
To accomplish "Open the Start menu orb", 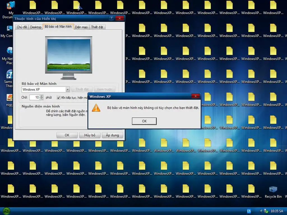I will pyautogui.click(x=6, y=211).
